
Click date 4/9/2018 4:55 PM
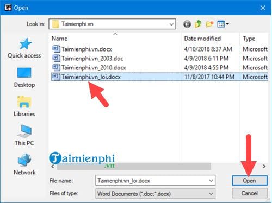(x=206, y=67)
